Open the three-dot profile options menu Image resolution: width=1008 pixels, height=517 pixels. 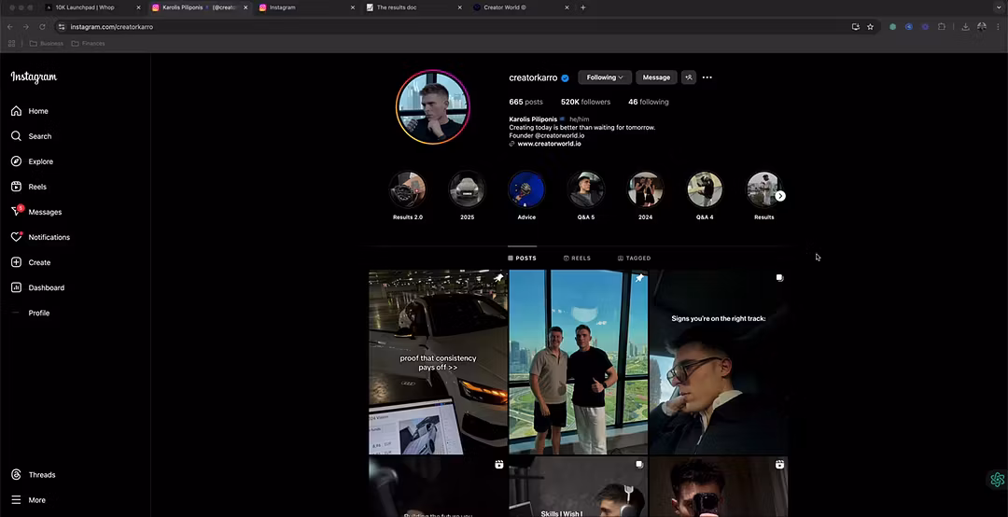click(707, 77)
